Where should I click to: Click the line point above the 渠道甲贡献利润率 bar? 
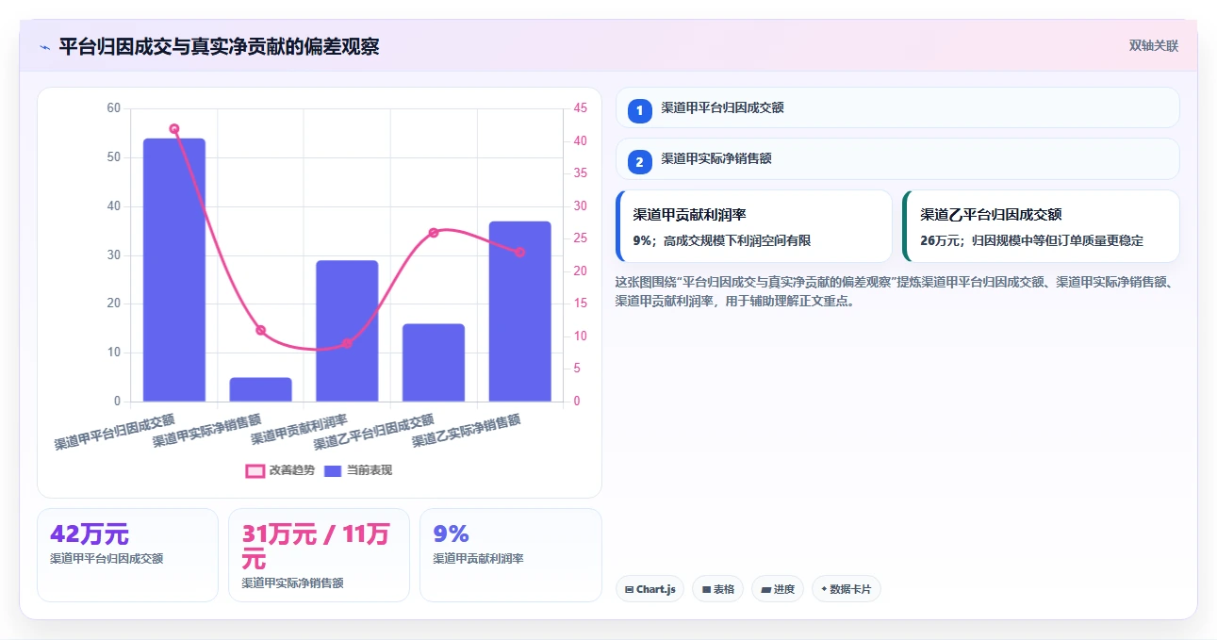[x=347, y=343]
